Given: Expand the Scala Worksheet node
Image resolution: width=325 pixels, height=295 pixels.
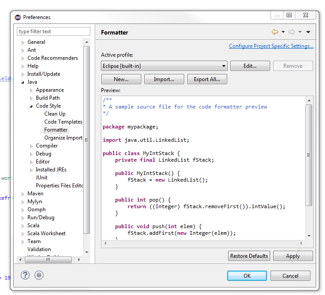Looking at the screenshot, I should tap(23, 234).
